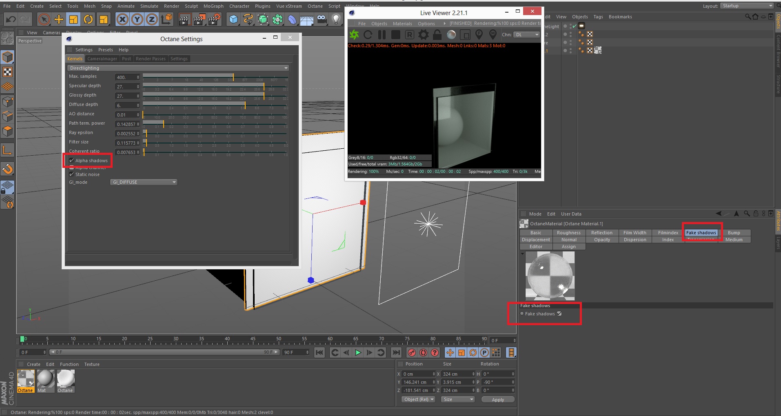Click the blue bend deformer icon

(x=292, y=19)
